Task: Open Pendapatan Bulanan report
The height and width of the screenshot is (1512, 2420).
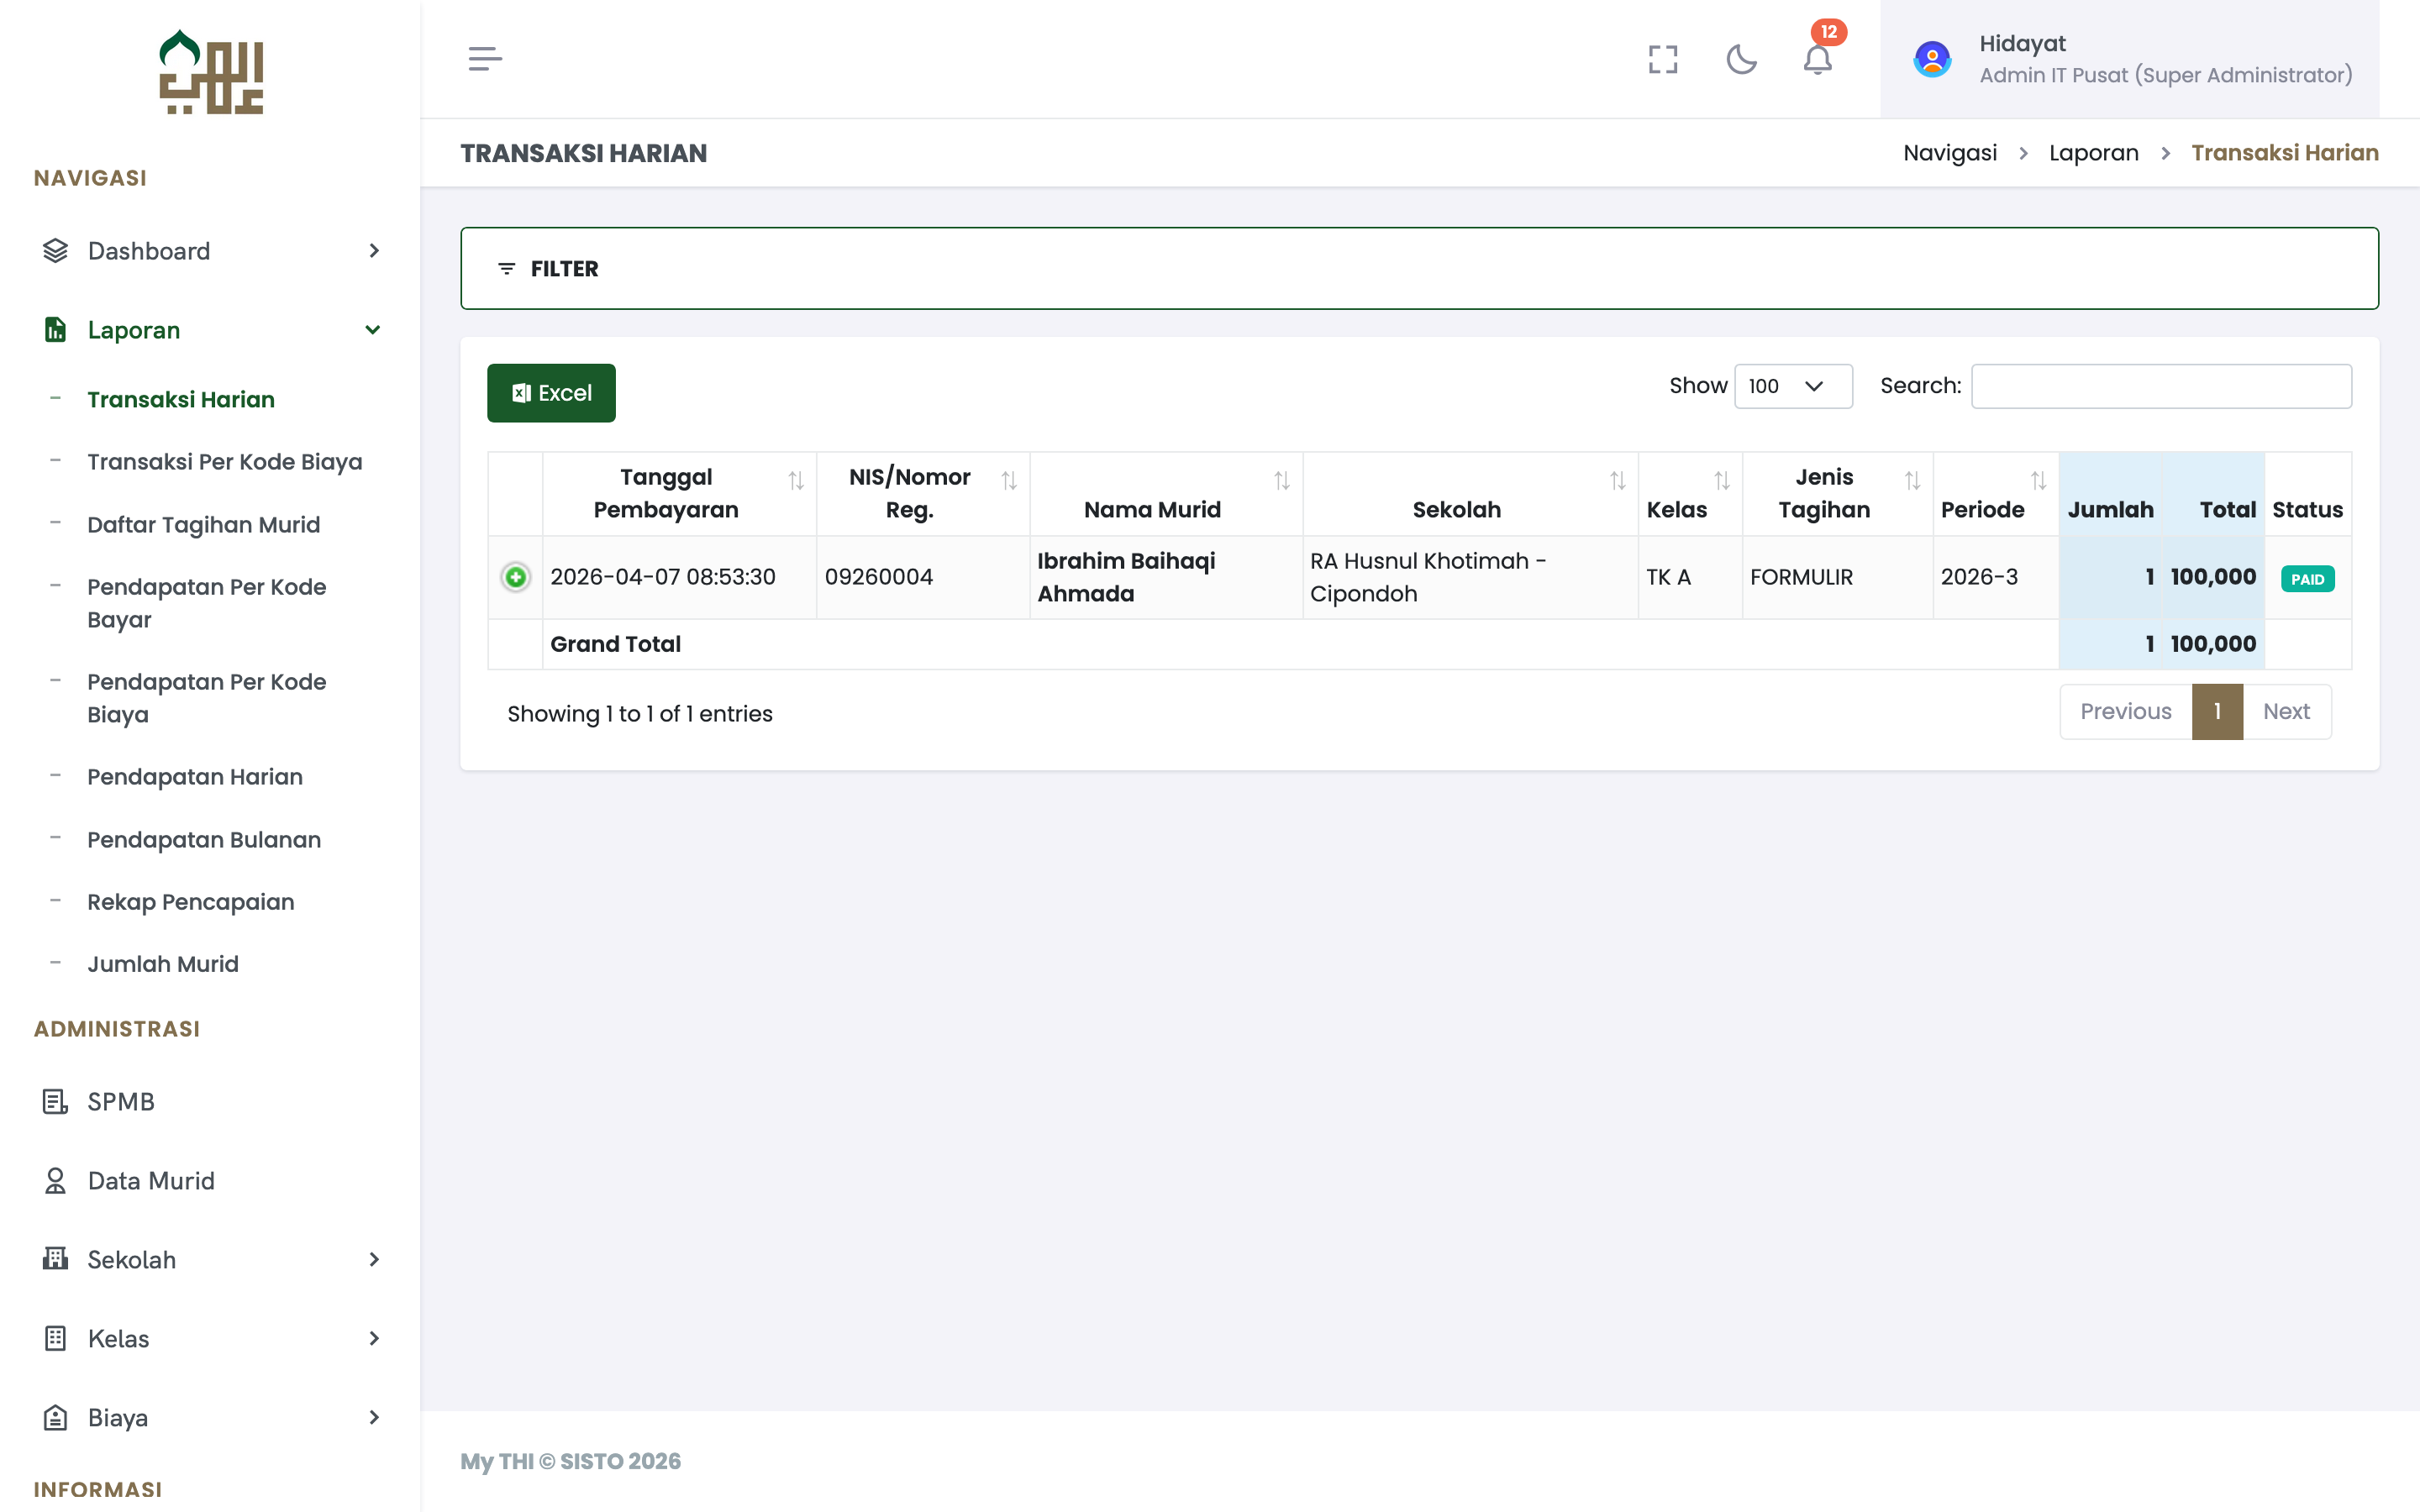Action: click(204, 840)
